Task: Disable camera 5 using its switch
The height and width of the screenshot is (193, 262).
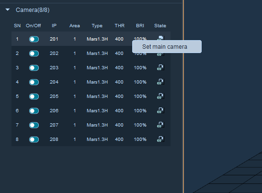Action: click(34, 96)
